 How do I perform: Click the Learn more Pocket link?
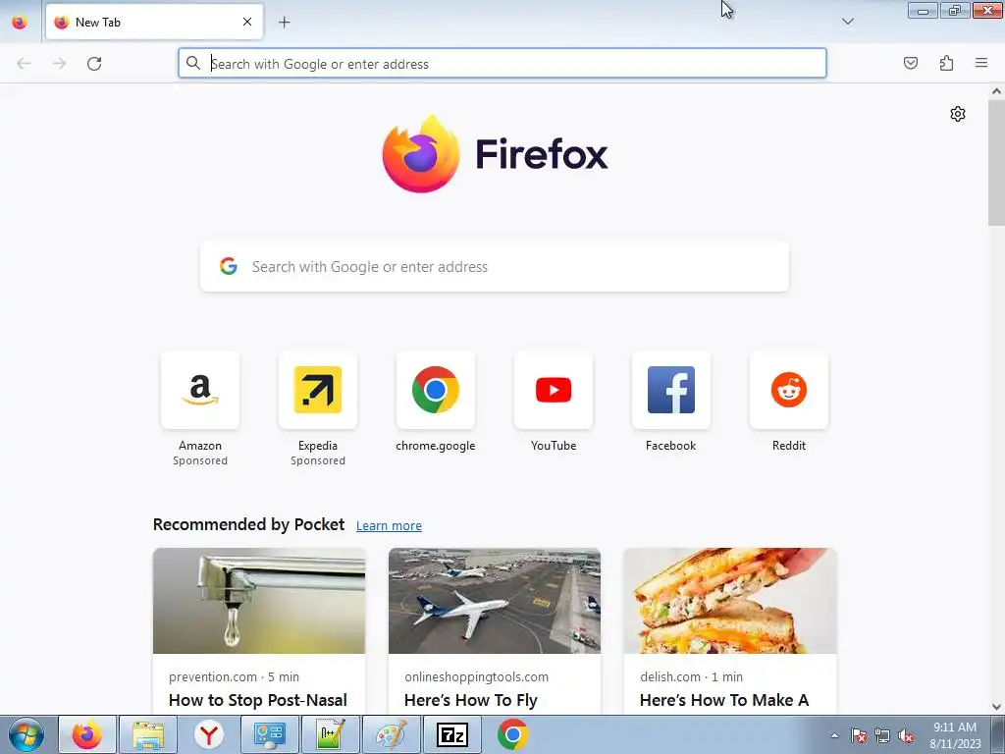click(389, 526)
